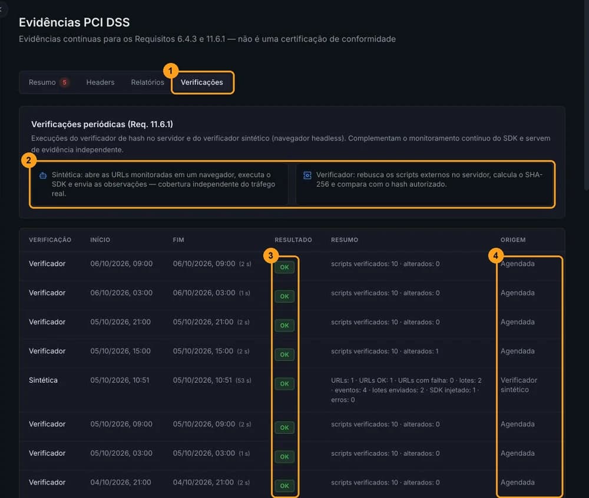Open the Relatórios tab

click(148, 82)
